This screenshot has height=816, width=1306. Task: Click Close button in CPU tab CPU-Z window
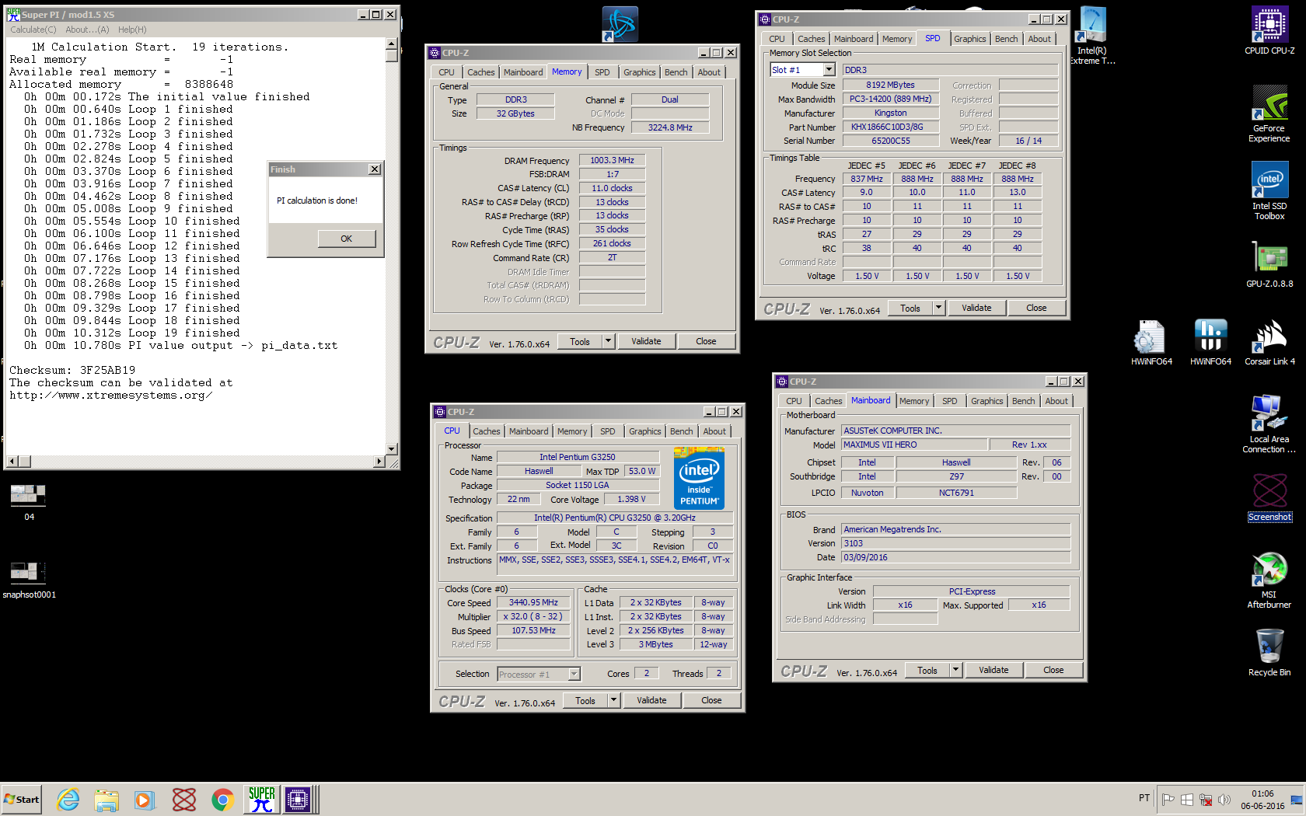click(x=711, y=700)
